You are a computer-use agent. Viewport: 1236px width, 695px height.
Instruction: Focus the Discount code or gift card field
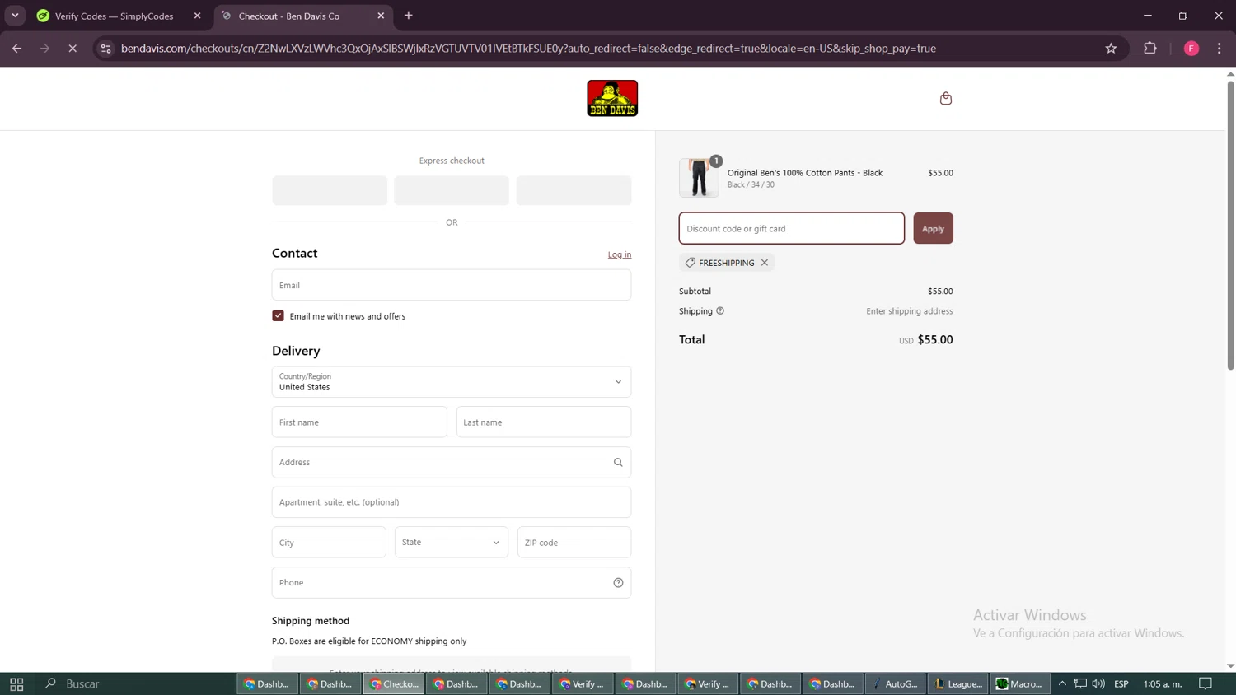coord(792,228)
